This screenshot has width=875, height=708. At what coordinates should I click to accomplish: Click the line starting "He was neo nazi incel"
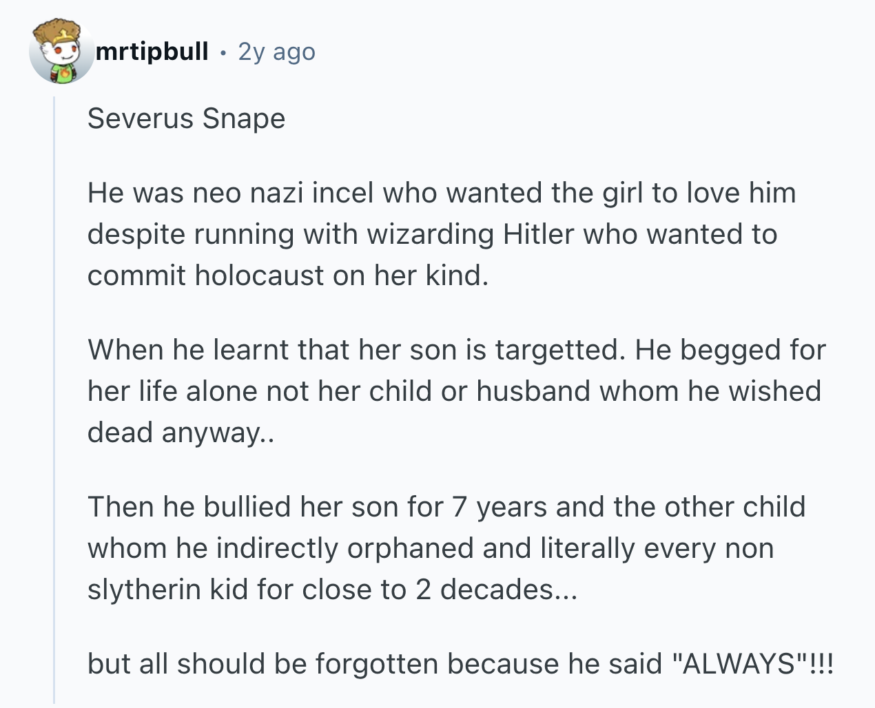point(442,193)
